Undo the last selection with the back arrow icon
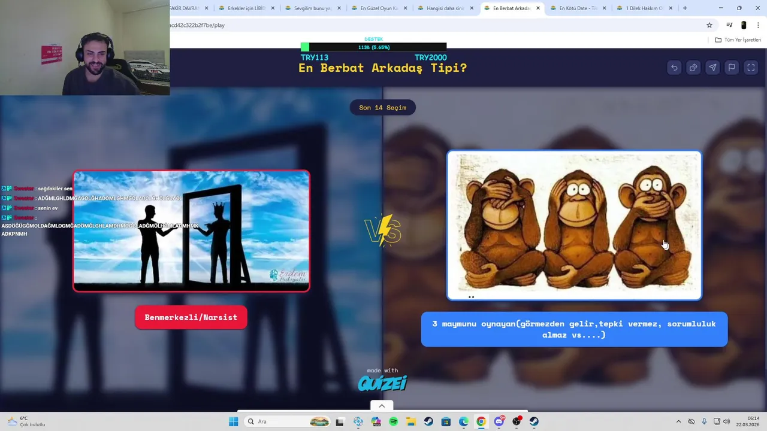 (674, 68)
